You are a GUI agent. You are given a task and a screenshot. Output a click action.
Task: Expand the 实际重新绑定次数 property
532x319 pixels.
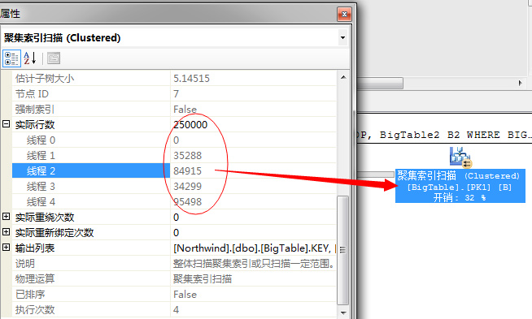tap(7, 232)
